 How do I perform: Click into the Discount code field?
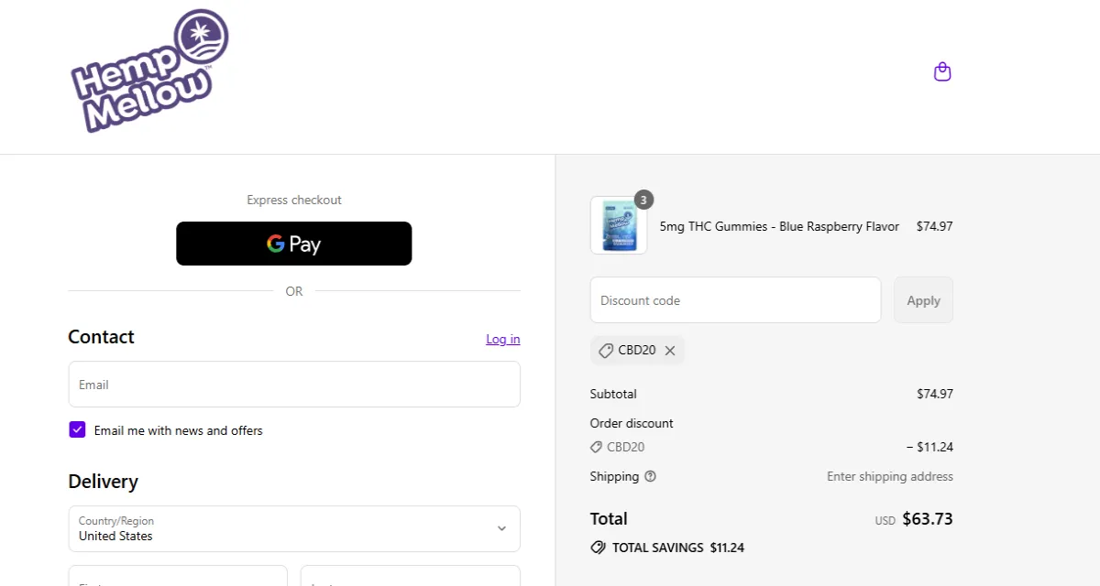(735, 300)
